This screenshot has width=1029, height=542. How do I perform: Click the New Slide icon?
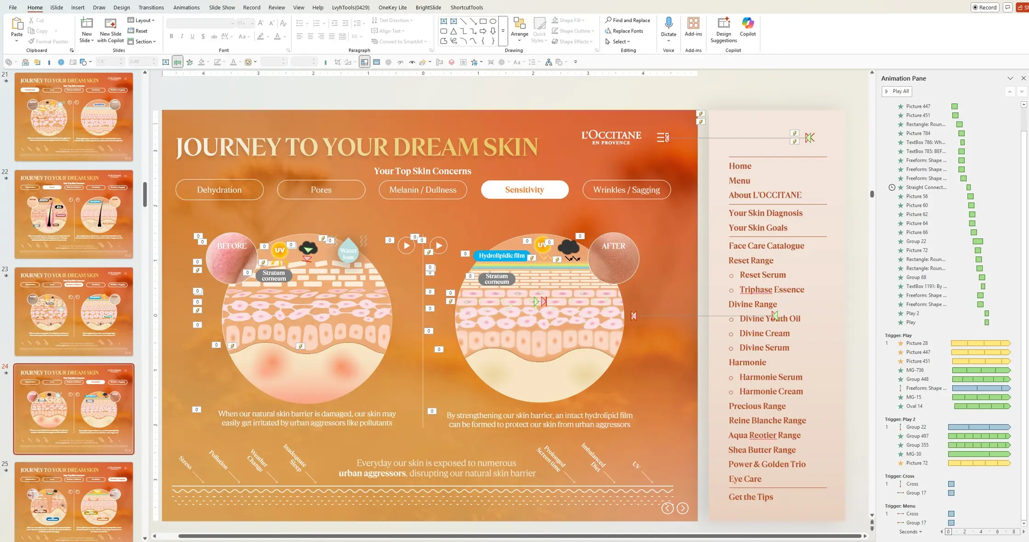coord(86,23)
